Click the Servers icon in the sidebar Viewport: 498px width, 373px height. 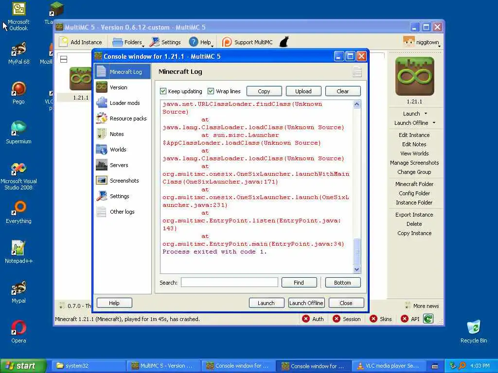point(102,165)
